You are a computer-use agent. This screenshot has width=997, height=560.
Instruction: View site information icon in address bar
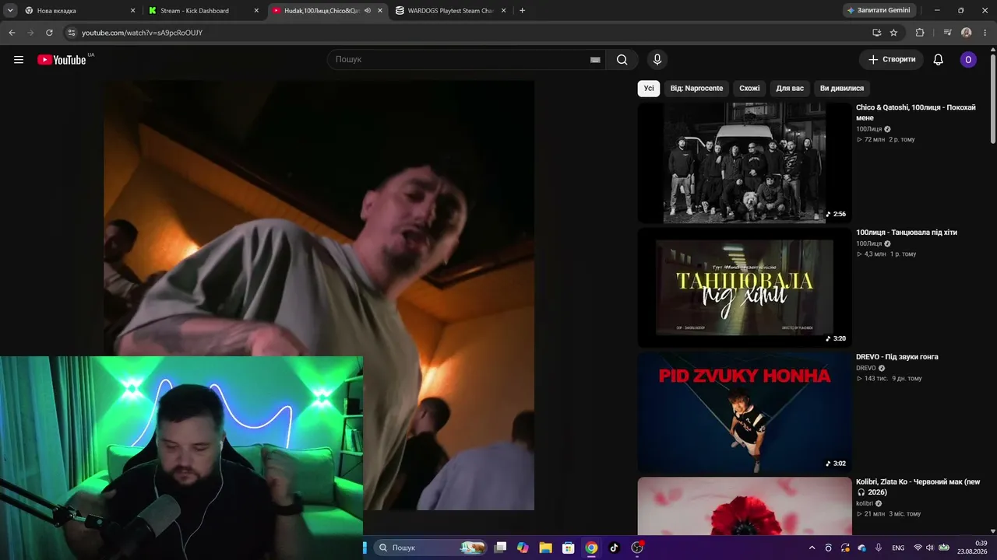(72, 33)
